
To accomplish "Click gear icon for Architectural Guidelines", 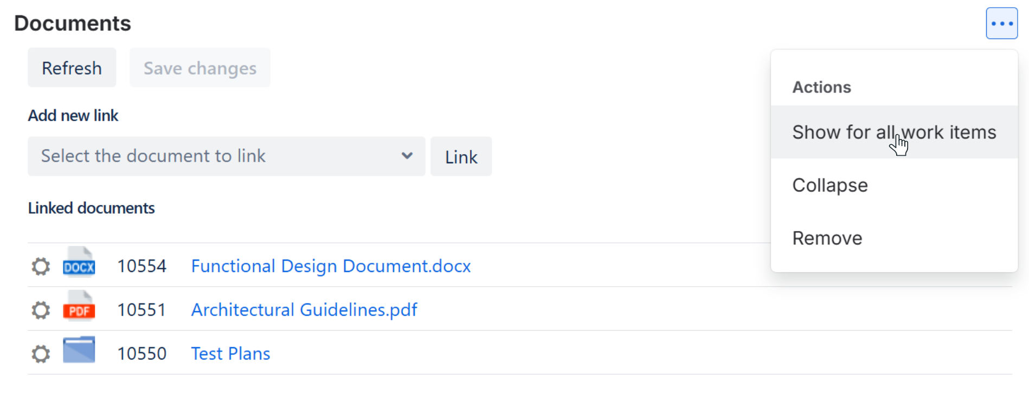I will tap(41, 310).
